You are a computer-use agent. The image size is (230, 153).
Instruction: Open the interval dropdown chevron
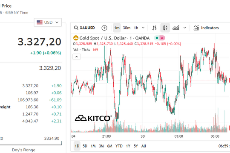coord(143,28)
